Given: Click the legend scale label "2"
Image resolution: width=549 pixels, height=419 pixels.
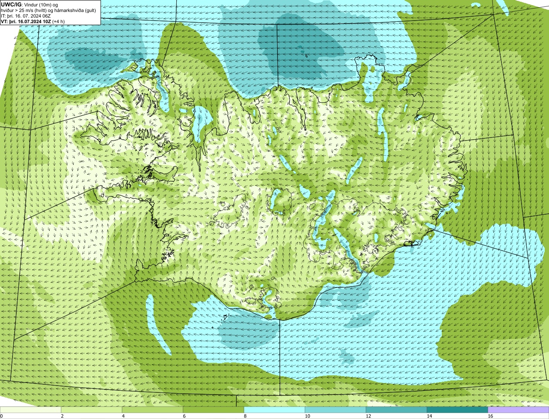Looking at the screenshot, I should click(x=62, y=416).
